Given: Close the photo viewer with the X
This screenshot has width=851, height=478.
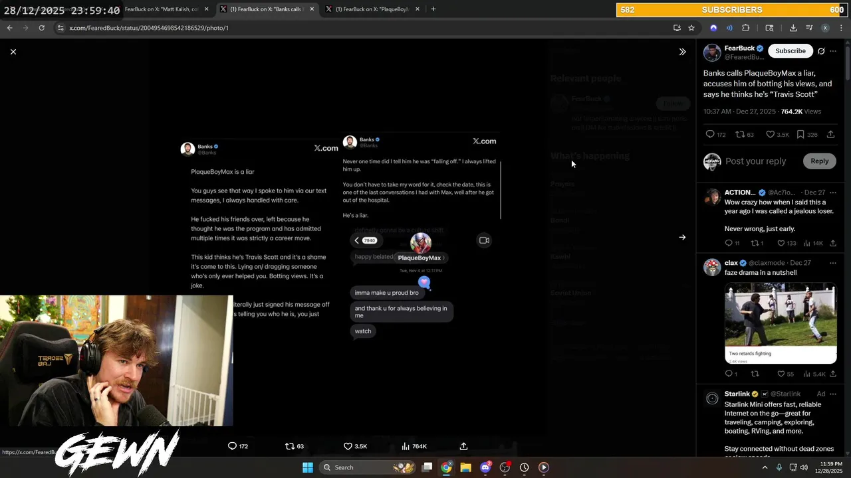Looking at the screenshot, I should click(13, 51).
